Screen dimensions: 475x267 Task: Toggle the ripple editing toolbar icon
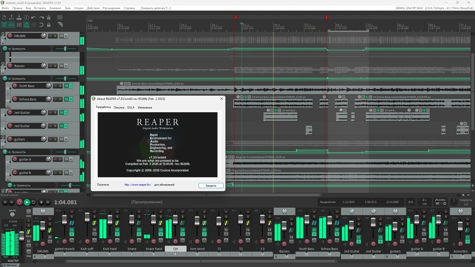pyautogui.click(x=19, y=25)
